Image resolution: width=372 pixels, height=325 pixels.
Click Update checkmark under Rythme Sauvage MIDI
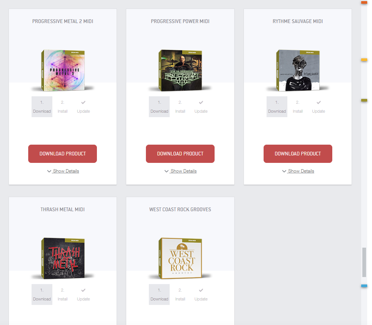(319, 103)
